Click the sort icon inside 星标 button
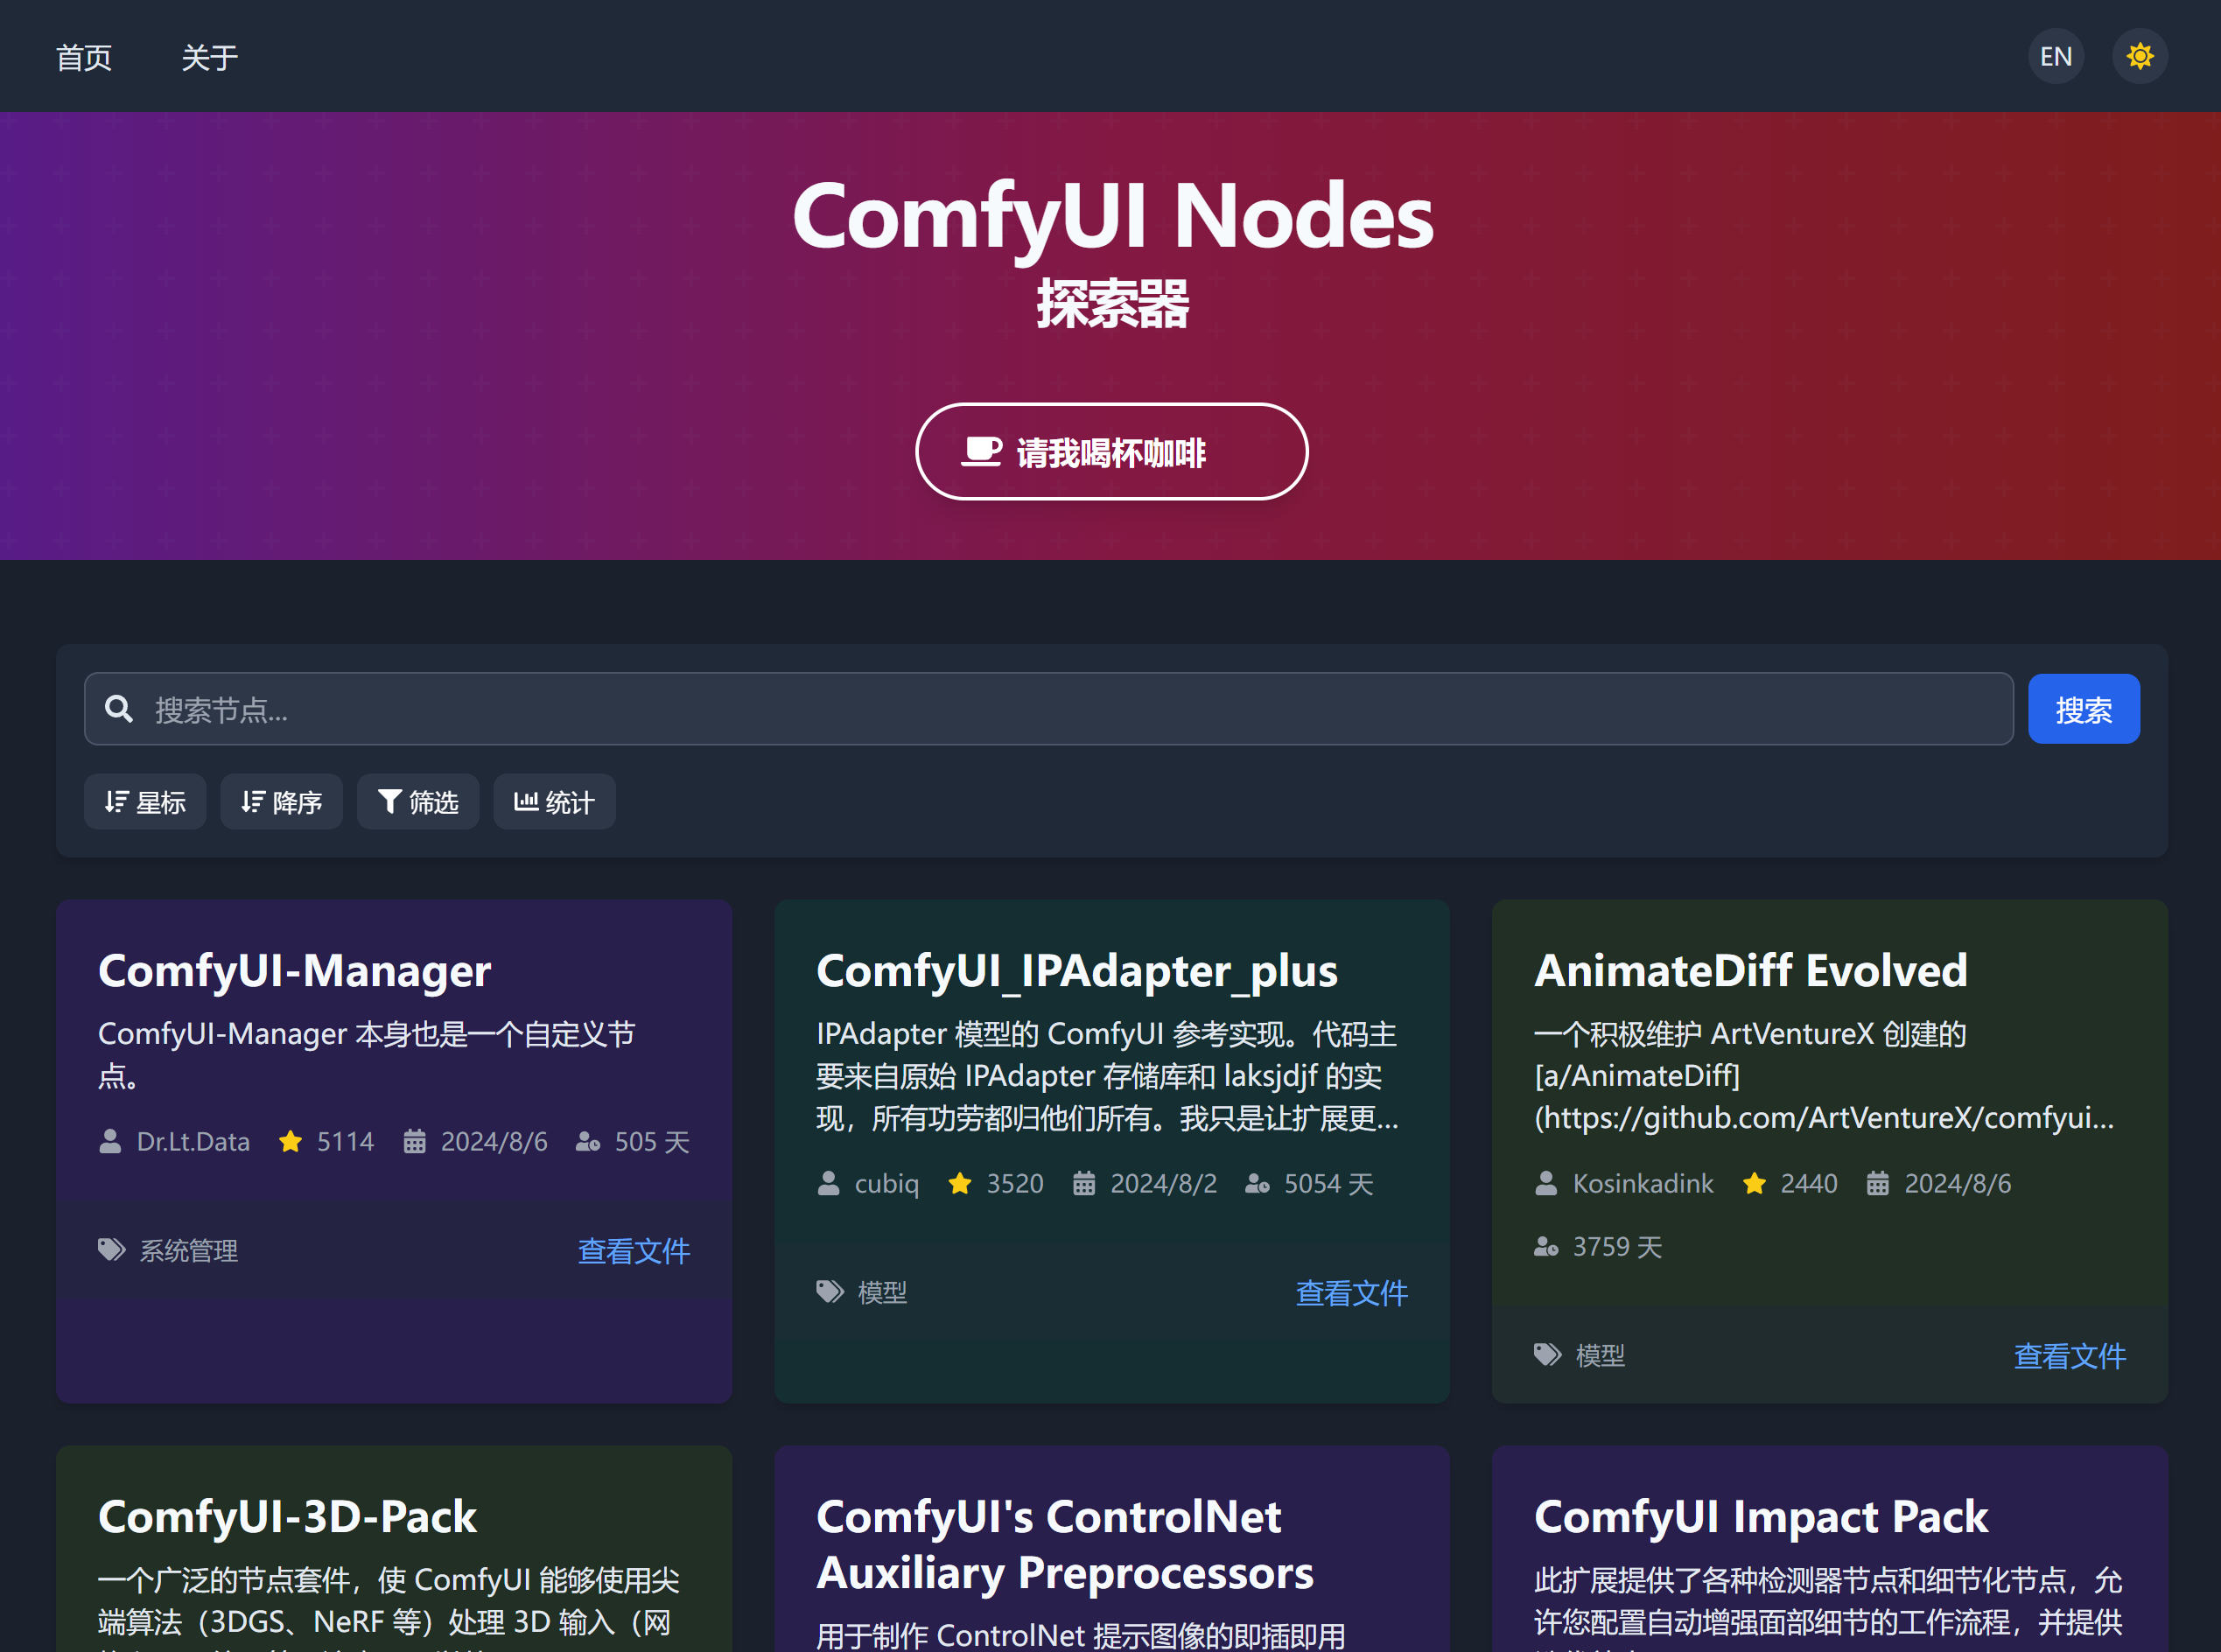The width and height of the screenshot is (2221, 1652). [116, 802]
